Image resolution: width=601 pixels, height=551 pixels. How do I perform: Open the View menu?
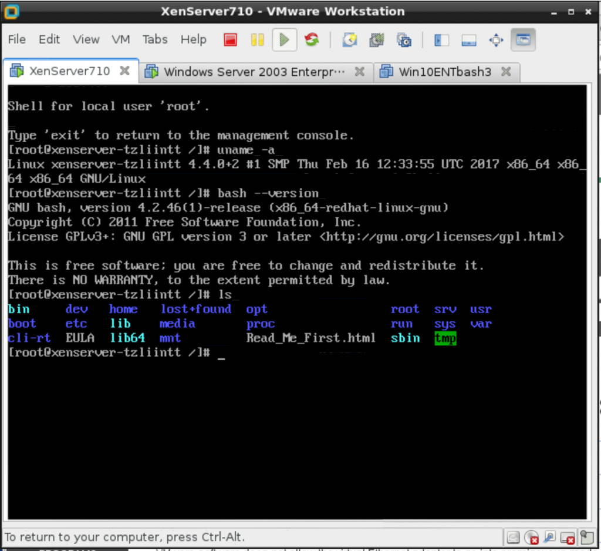pyautogui.click(x=86, y=39)
